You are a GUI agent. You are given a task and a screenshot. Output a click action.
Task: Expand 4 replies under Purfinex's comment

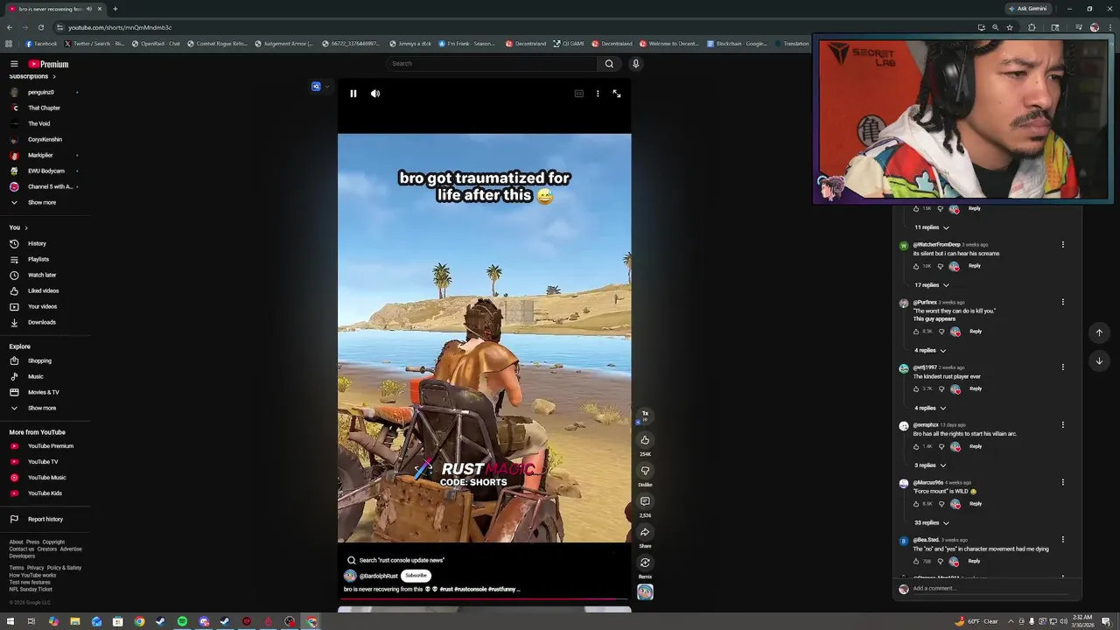[x=930, y=351]
